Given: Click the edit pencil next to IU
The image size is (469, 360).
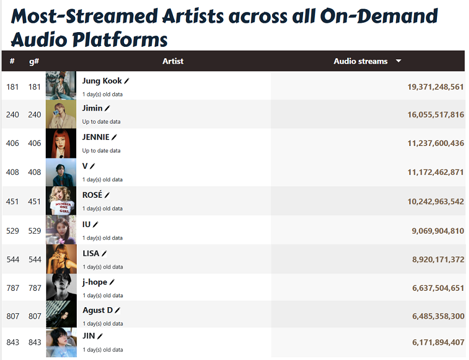Looking at the screenshot, I should 96,224.
